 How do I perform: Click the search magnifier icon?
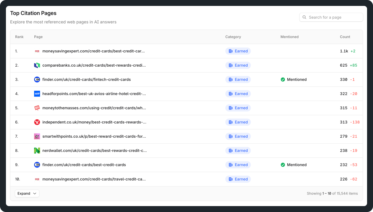click(x=304, y=17)
